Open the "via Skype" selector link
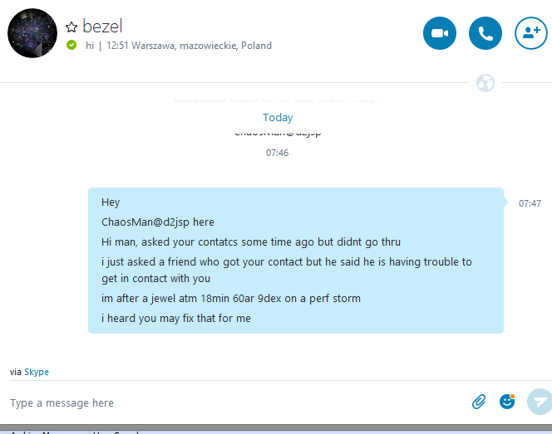 click(36, 372)
